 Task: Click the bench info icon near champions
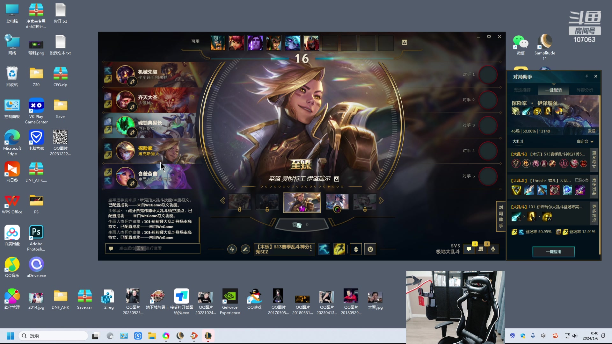point(404,42)
